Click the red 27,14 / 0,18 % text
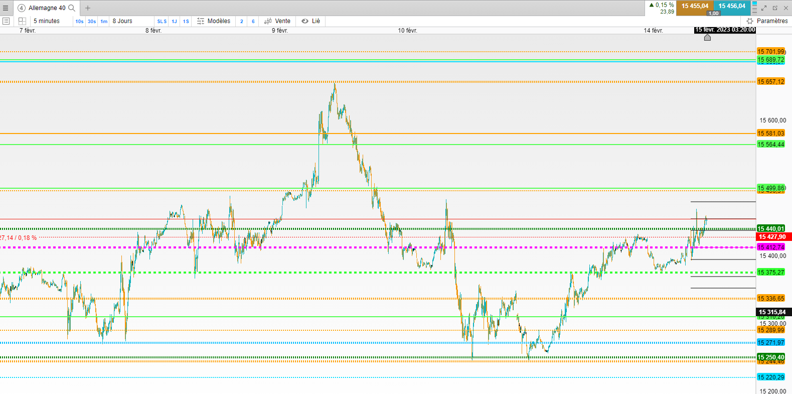 coord(19,238)
